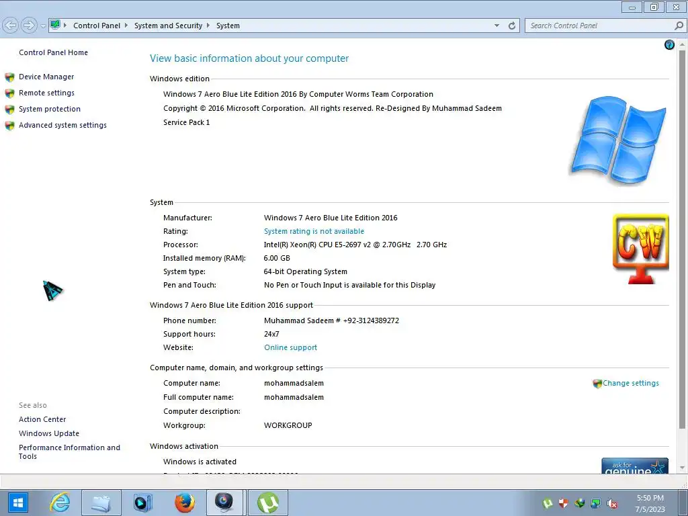Switch to the webcam app taskbar icon
688x516 pixels.
(224, 503)
